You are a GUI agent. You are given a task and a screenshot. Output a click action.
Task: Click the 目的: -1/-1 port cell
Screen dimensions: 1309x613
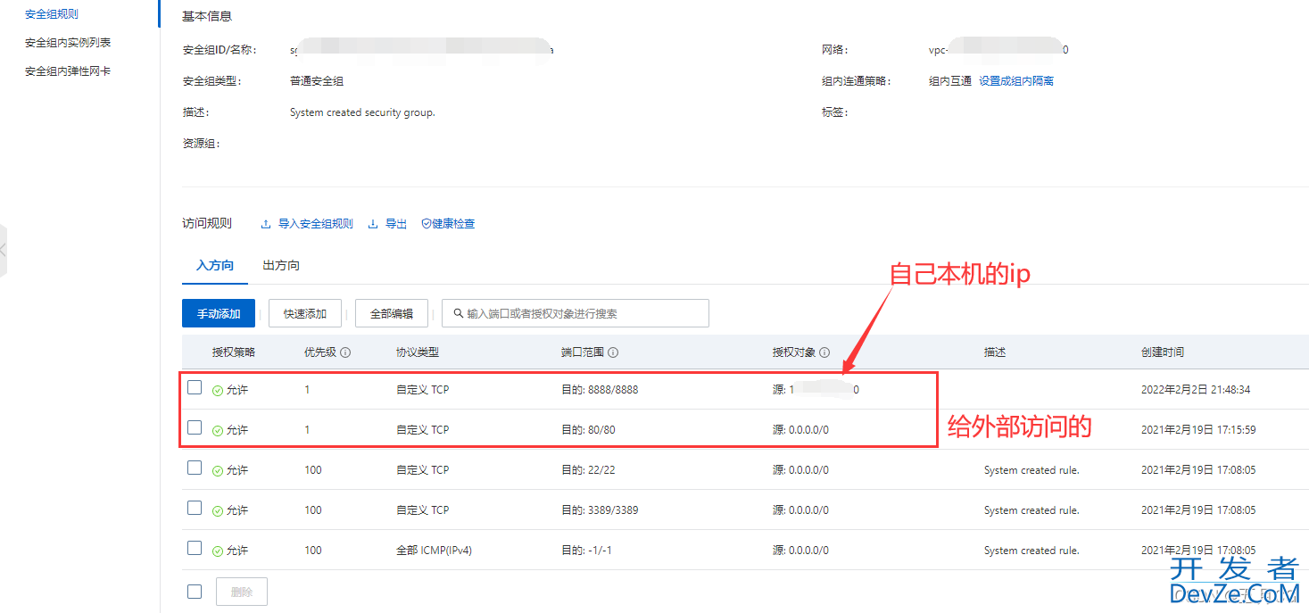pyautogui.click(x=586, y=551)
